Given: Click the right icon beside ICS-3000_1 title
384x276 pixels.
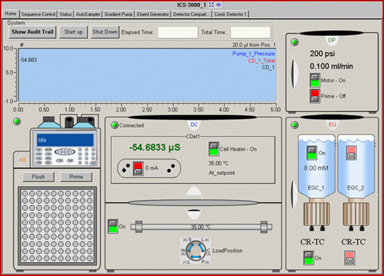Looking at the screenshot, I should click(218, 4).
